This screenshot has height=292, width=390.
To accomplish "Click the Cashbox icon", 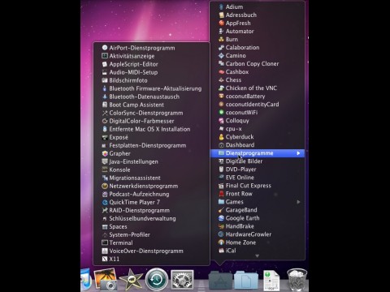I will tap(221, 71).
